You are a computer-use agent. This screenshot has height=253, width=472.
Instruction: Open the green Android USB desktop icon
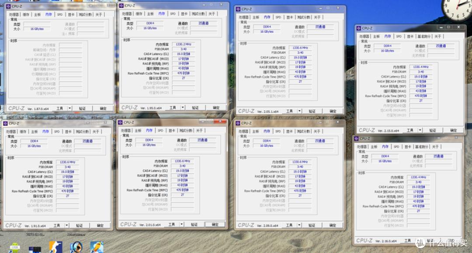(14, 247)
